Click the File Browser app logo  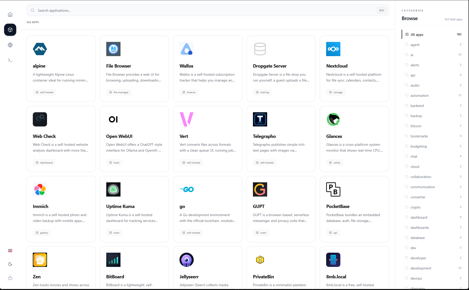pos(113,49)
